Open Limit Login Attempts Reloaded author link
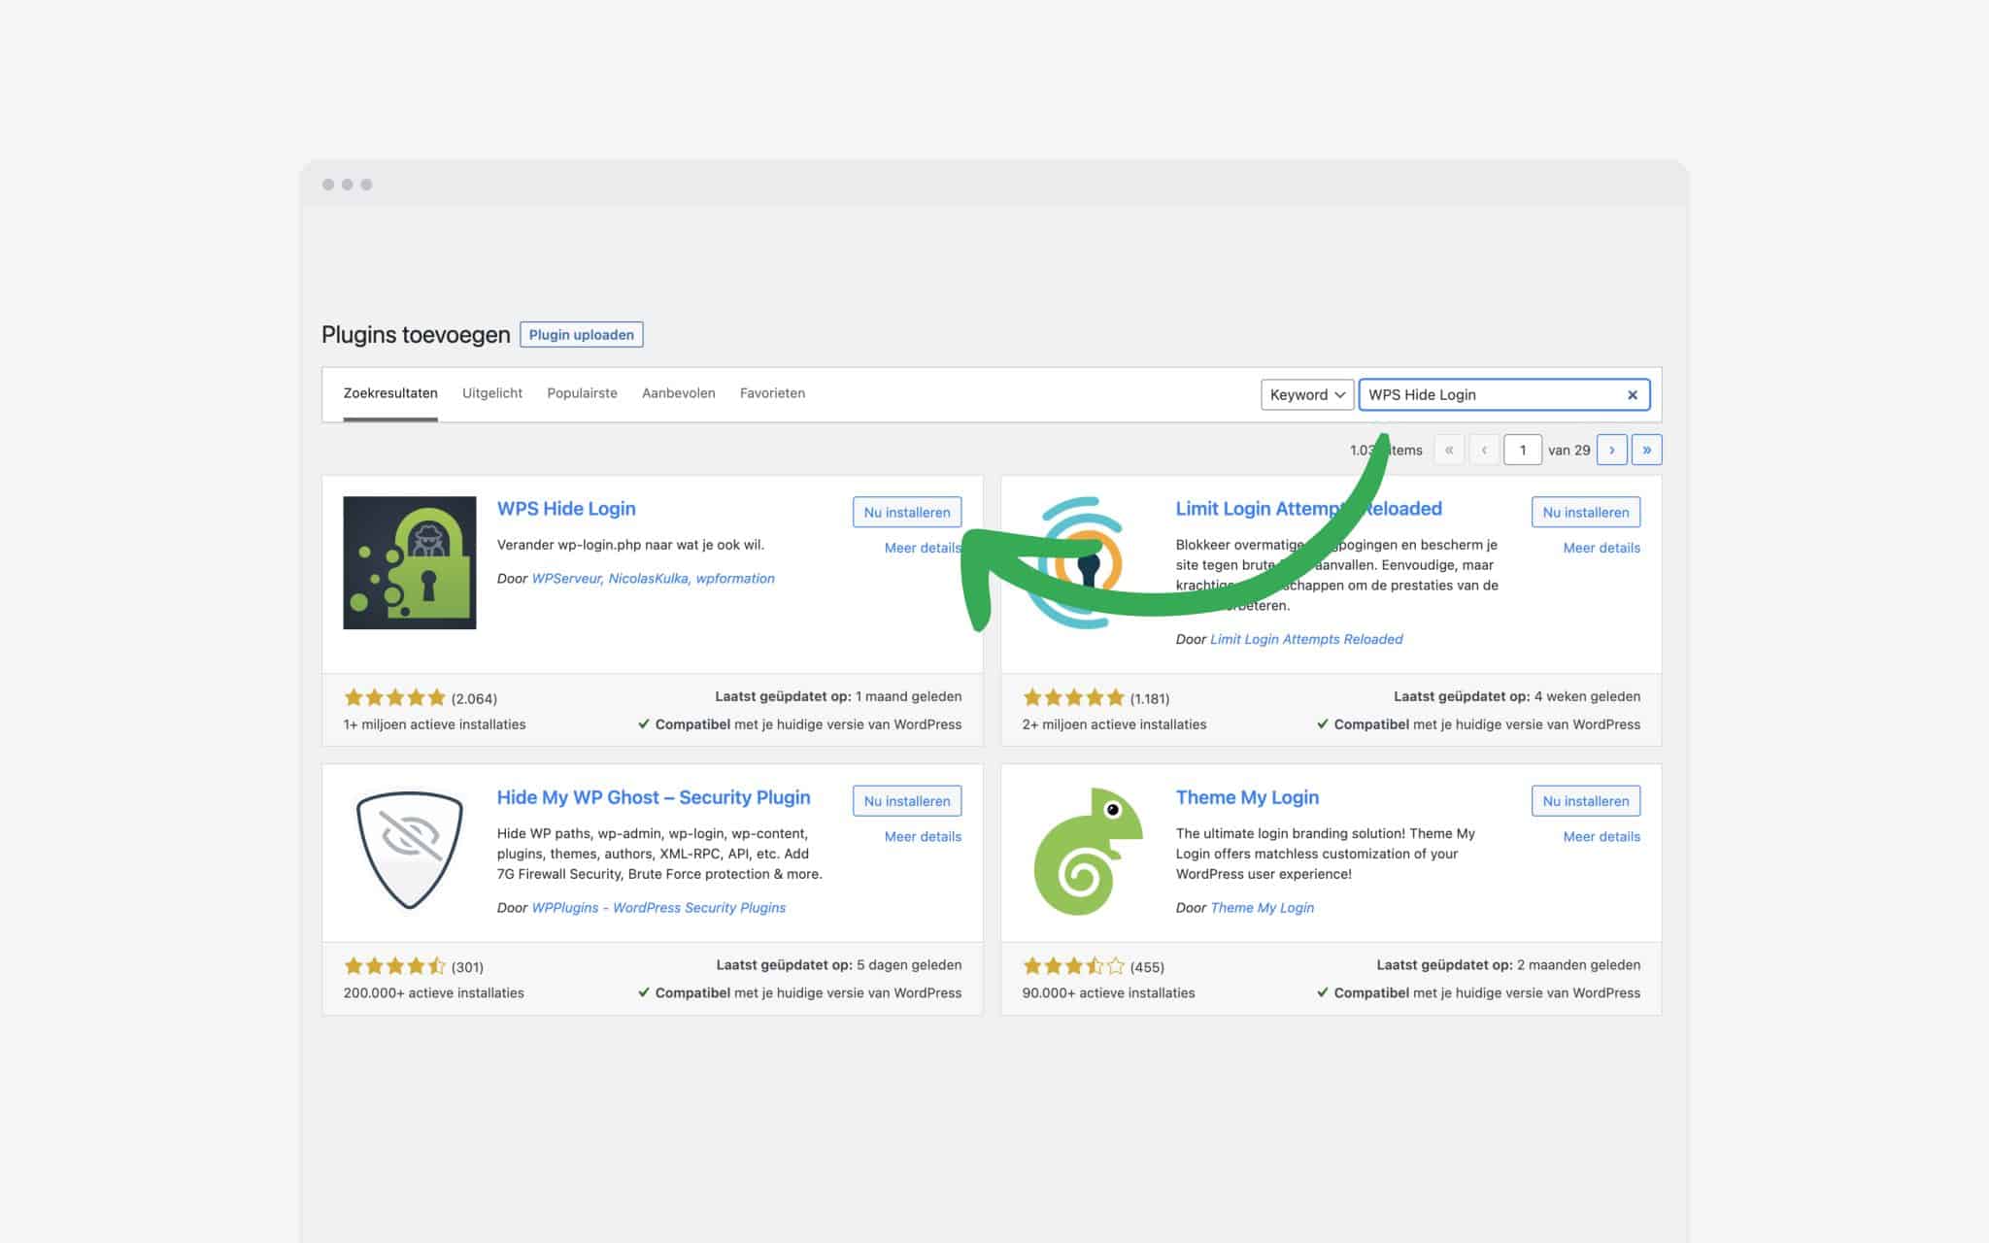1989x1243 pixels. point(1306,639)
